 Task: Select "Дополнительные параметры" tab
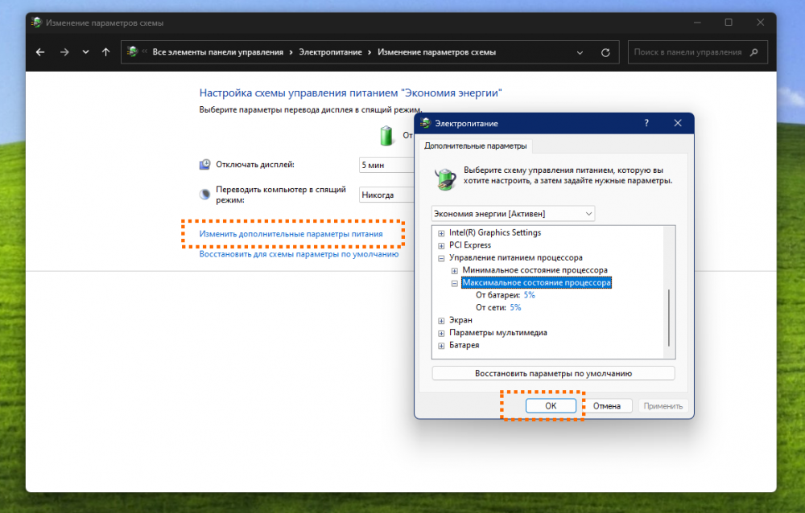(476, 146)
